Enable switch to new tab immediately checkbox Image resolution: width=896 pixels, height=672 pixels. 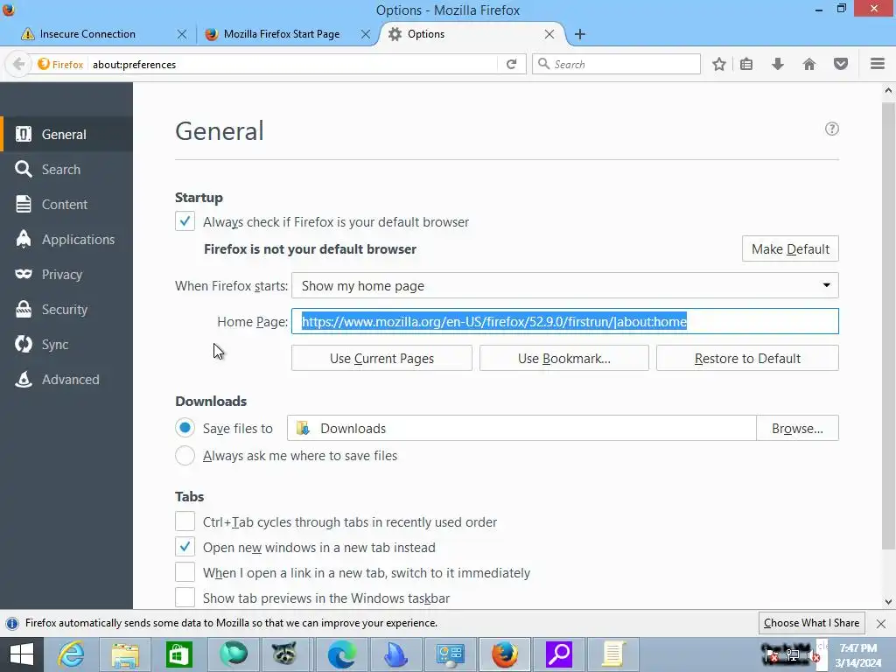point(185,572)
